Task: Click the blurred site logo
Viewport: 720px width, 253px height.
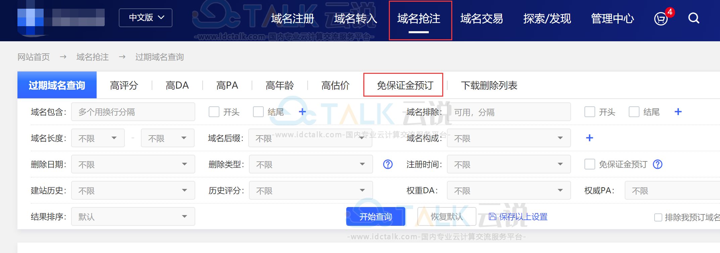Action: pos(61,18)
